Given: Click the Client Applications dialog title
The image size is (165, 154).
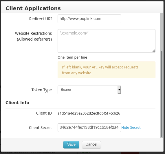Looking at the screenshot, I should click(x=33, y=8).
